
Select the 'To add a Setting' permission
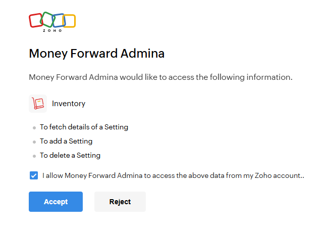tap(66, 141)
